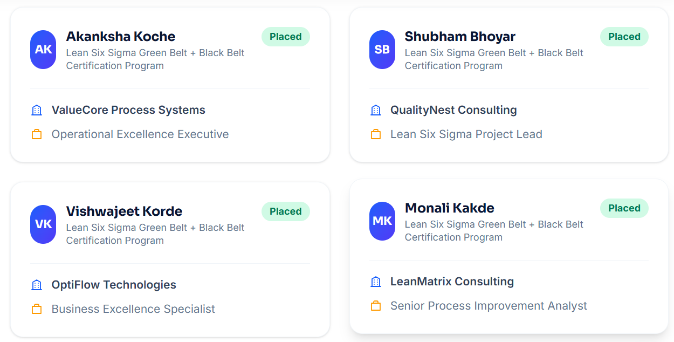Screen dimensions: 674x342
Task: Click briefcase icon beside Business Excellence Specialist
Action: 37,309
